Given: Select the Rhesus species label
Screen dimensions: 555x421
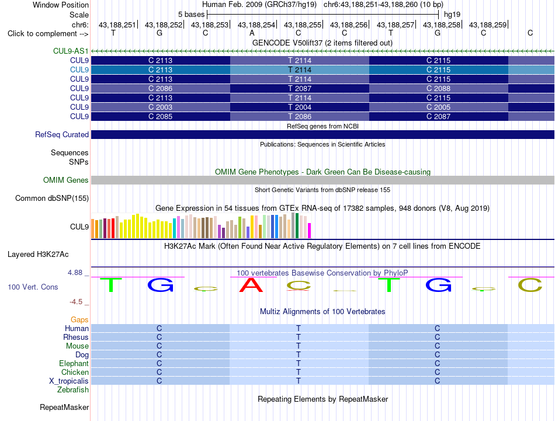Looking at the screenshot, I should (76, 337).
